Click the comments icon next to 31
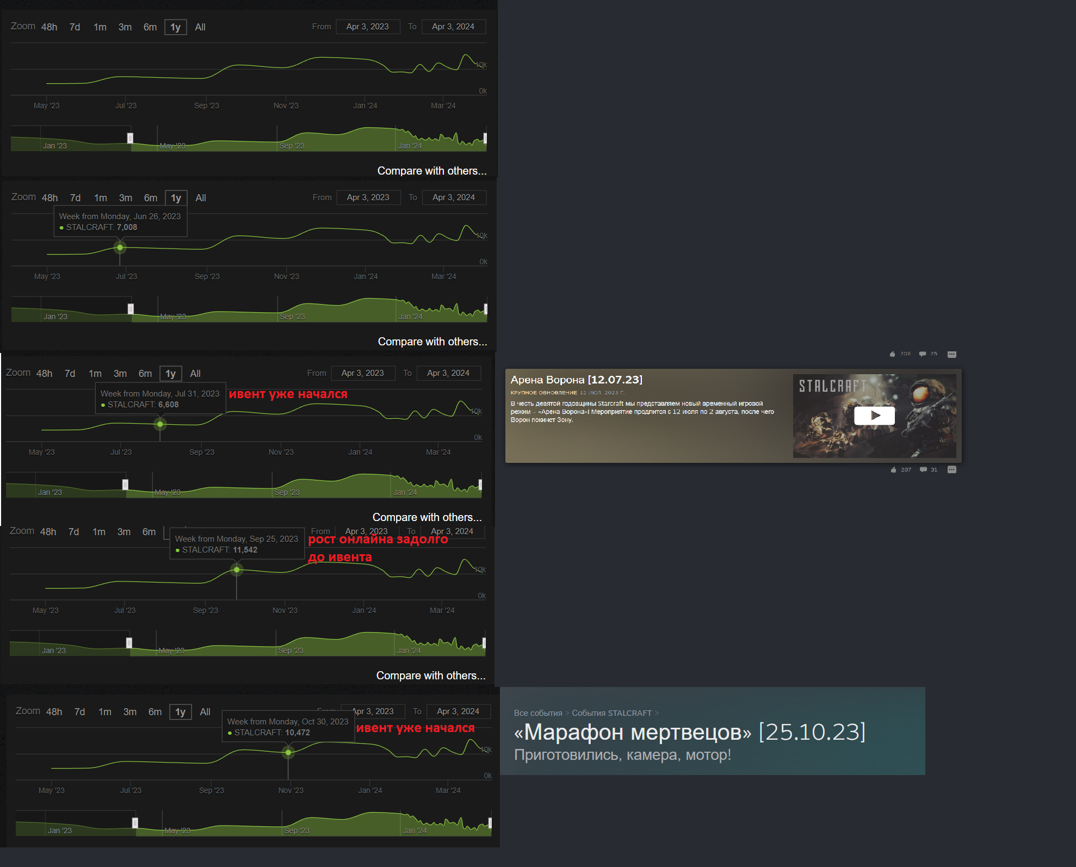Viewport: 1076px width, 867px height. 923,469
